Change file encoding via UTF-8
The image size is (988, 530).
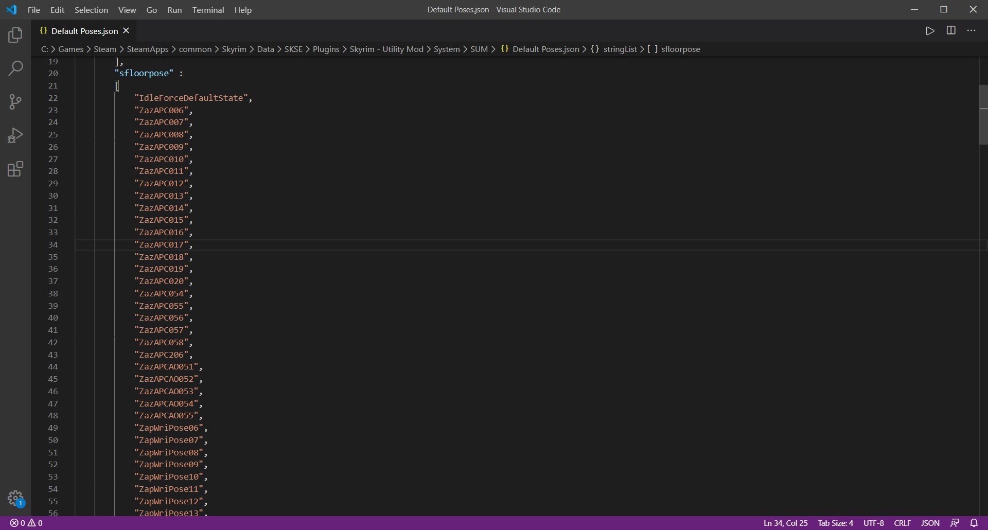pos(873,523)
